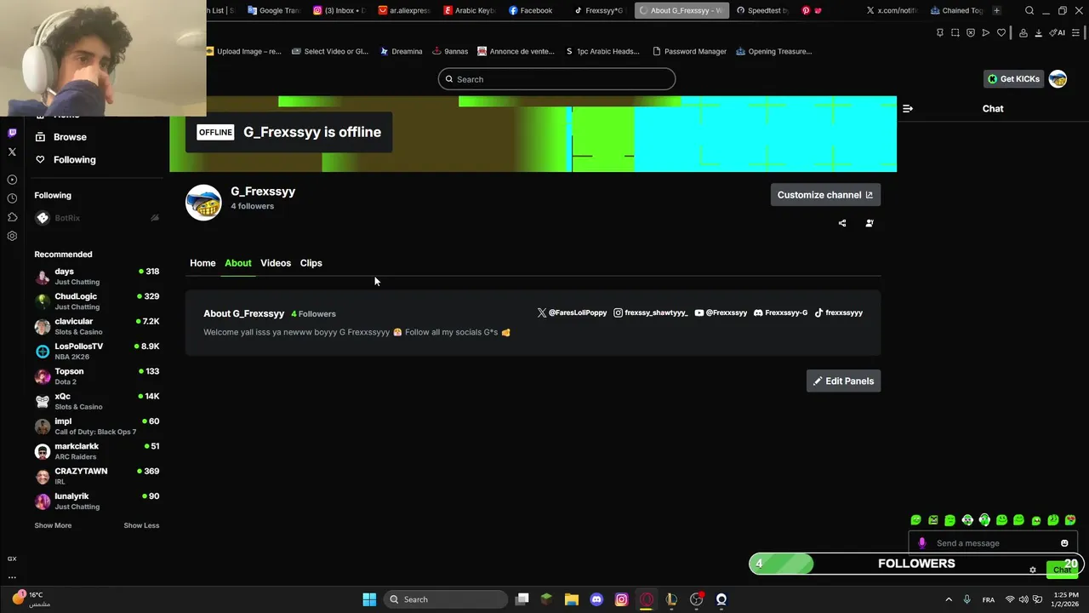Click the Customize channel button
This screenshot has height=613, width=1089.
point(825,195)
